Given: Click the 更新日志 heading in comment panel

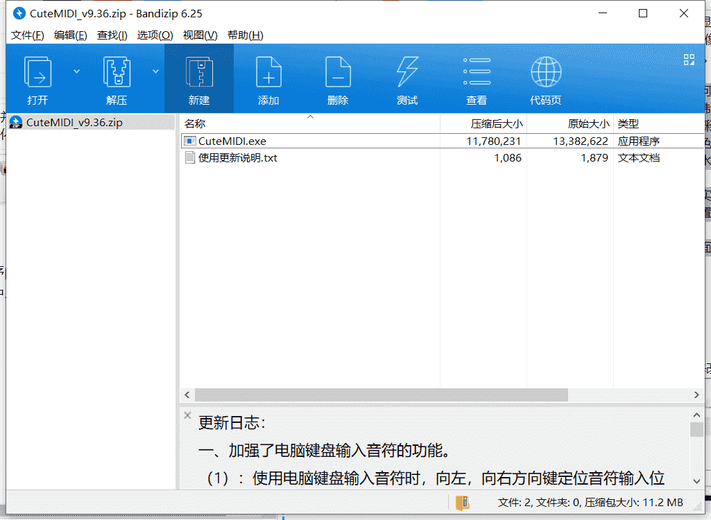Looking at the screenshot, I should point(232,423).
